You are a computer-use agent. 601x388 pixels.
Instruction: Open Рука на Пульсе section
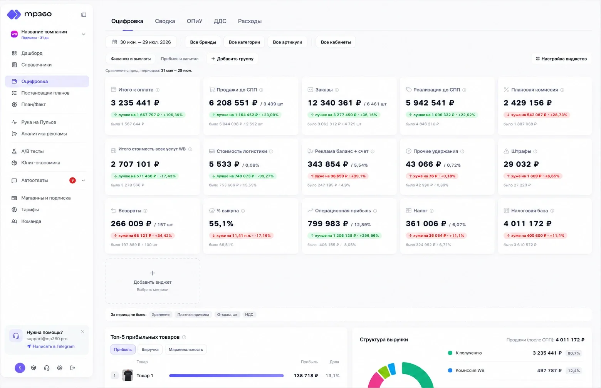click(47, 122)
